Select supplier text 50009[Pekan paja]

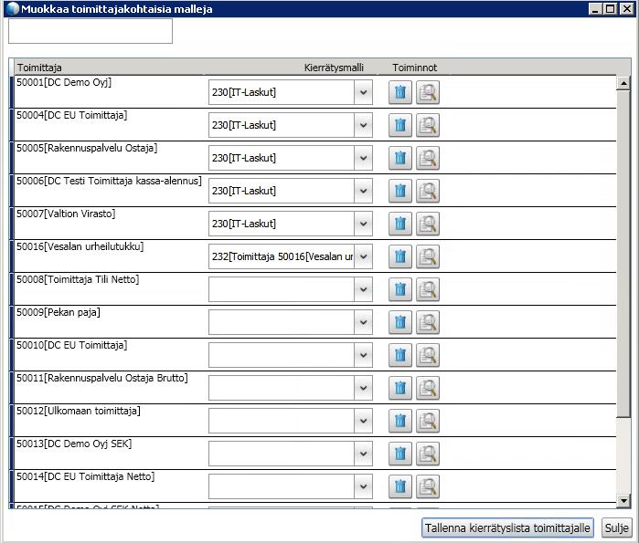59,312
